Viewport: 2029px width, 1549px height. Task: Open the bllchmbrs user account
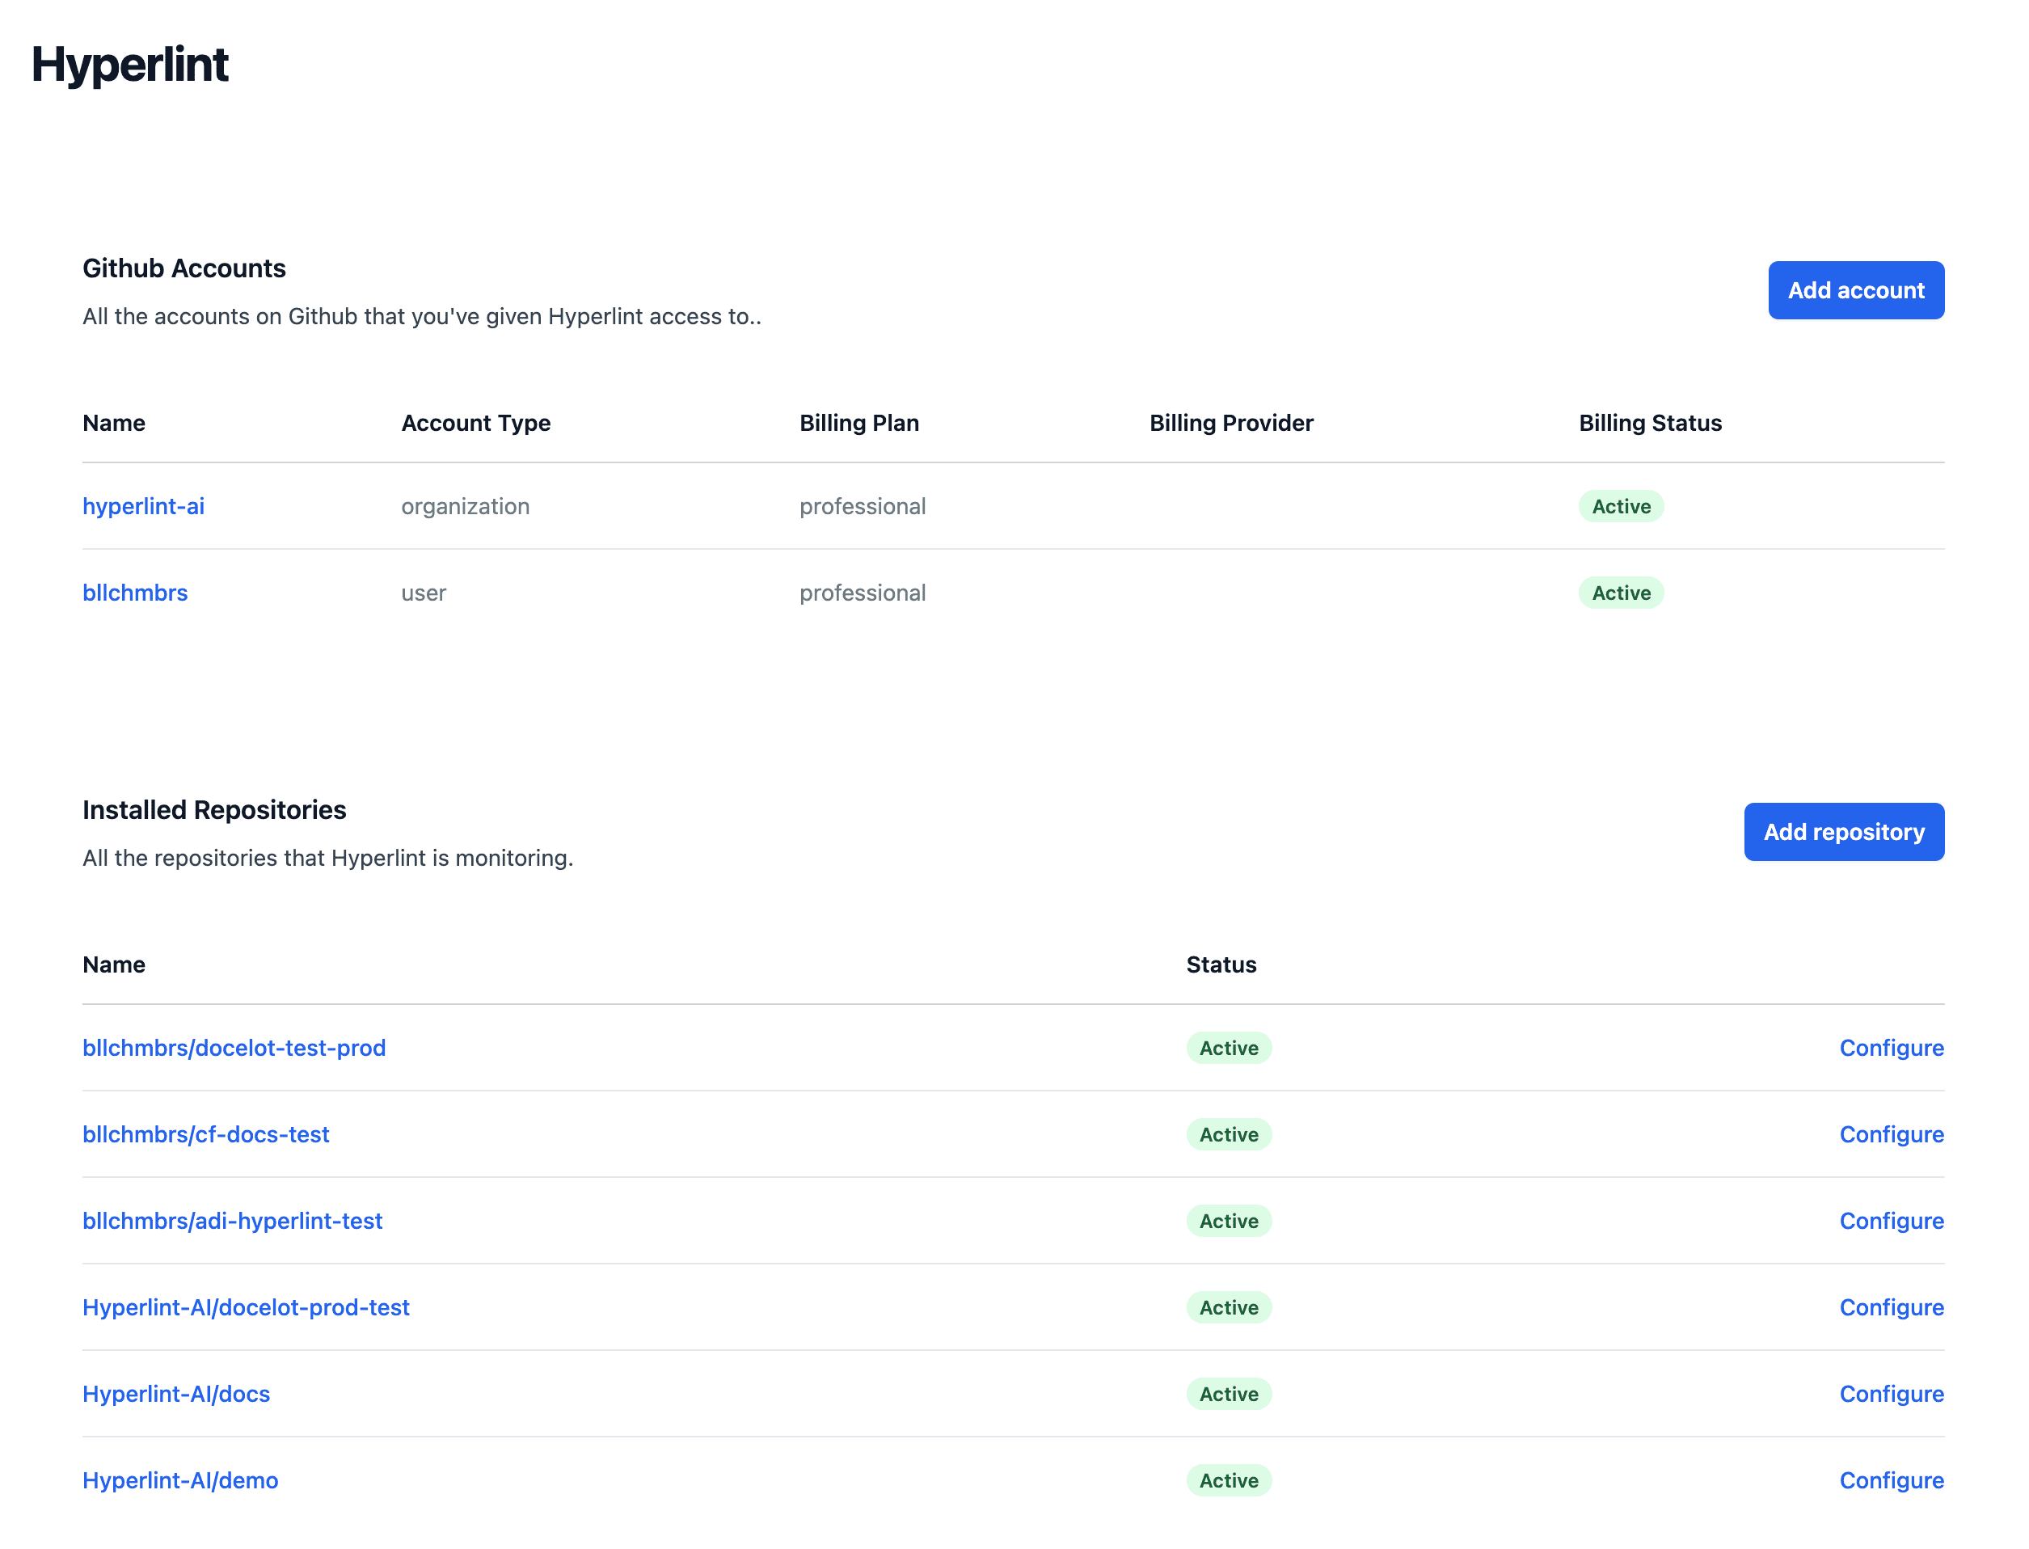point(134,593)
